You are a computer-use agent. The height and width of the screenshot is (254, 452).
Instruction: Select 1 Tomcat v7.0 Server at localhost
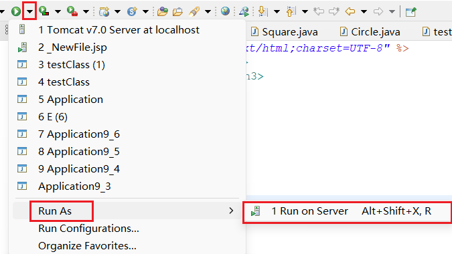click(x=127, y=29)
